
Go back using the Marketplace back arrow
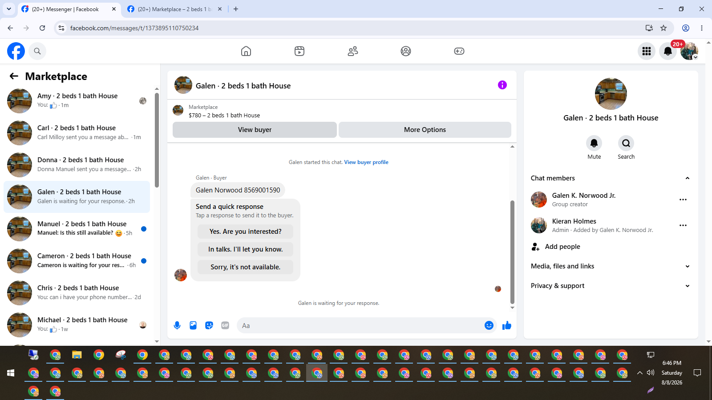14,76
